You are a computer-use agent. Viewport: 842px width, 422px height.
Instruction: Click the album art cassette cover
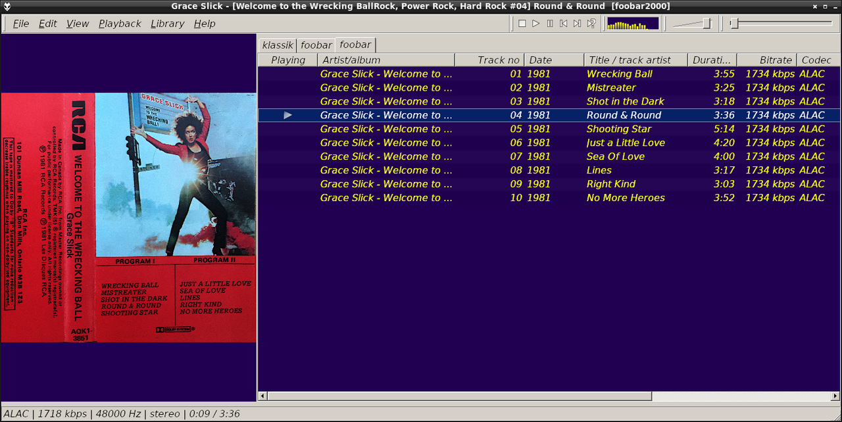(128, 218)
